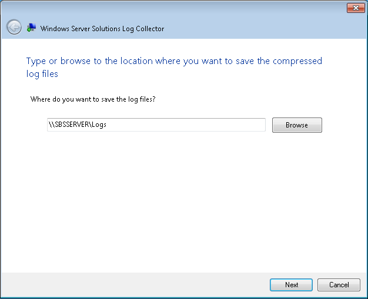Image resolution: width=368 pixels, height=299 pixels.
Task: Click the "log files" second heading line
Action: (x=42, y=74)
